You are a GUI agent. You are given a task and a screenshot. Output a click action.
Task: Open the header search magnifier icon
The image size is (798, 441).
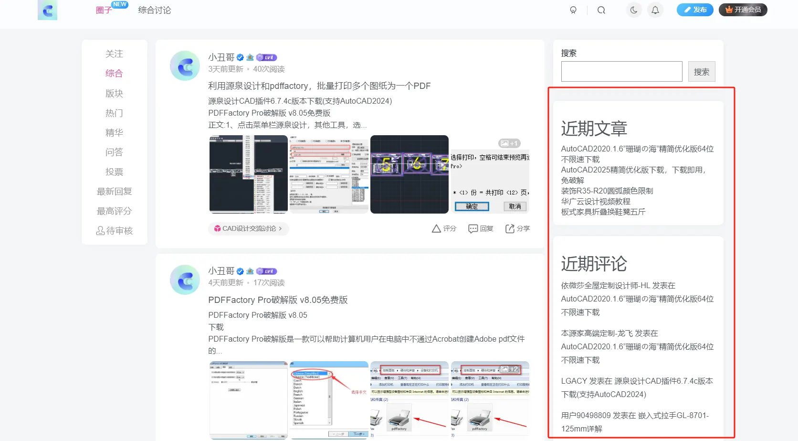point(601,10)
